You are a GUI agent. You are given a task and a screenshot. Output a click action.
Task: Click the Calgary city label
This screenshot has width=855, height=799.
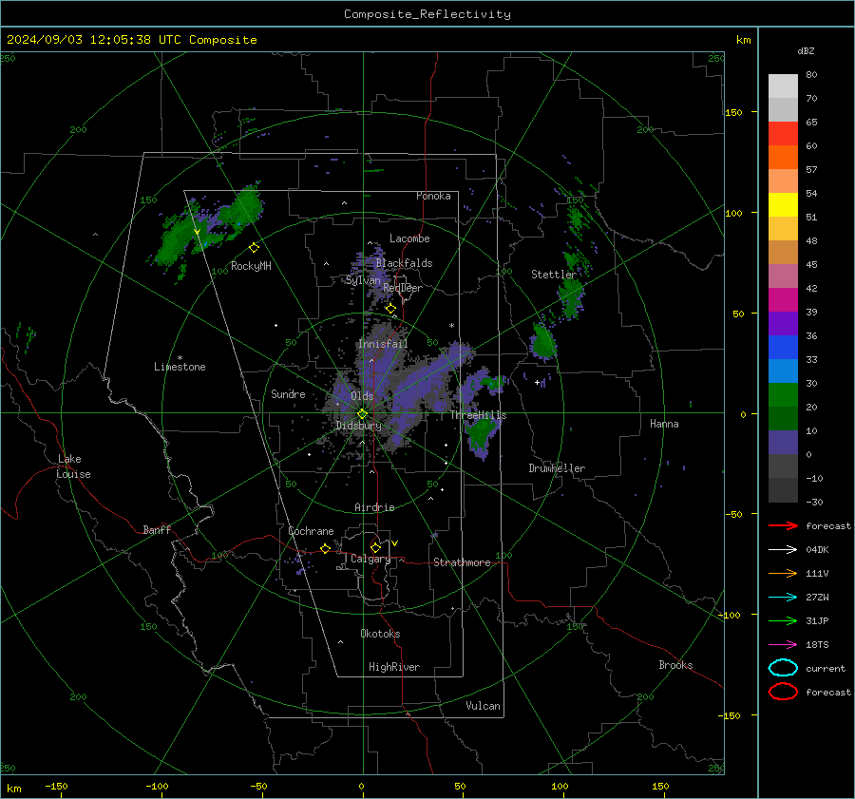click(370, 559)
